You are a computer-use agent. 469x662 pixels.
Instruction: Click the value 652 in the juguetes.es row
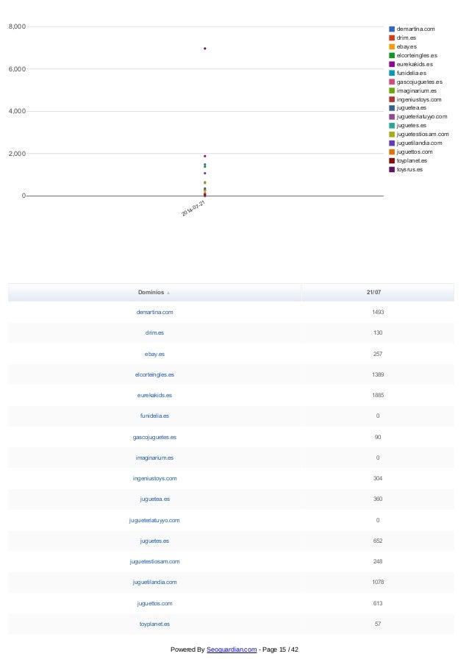[378, 541]
